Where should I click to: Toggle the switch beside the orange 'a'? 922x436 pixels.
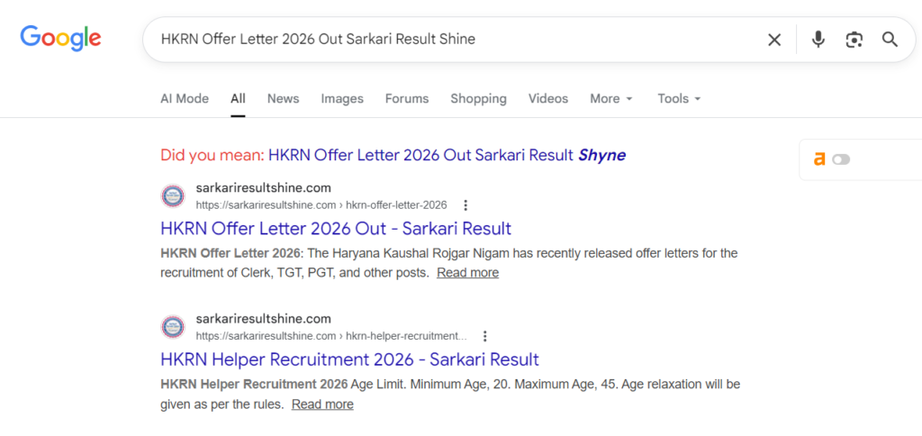[841, 159]
